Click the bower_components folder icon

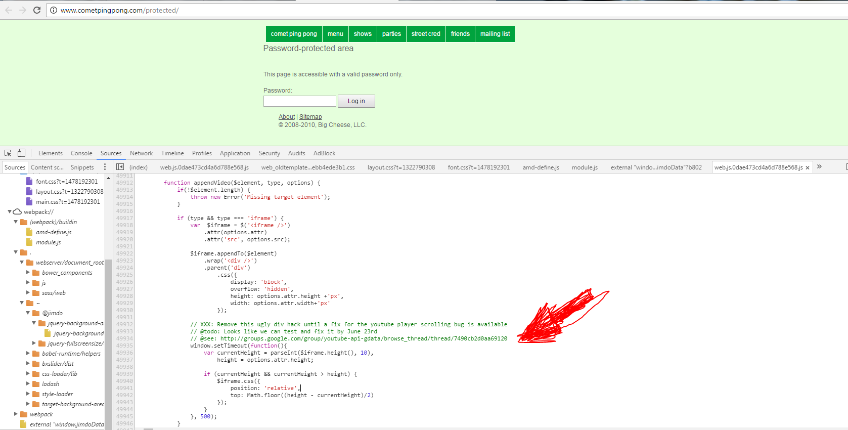pyautogui.click(x=36, y=273)
